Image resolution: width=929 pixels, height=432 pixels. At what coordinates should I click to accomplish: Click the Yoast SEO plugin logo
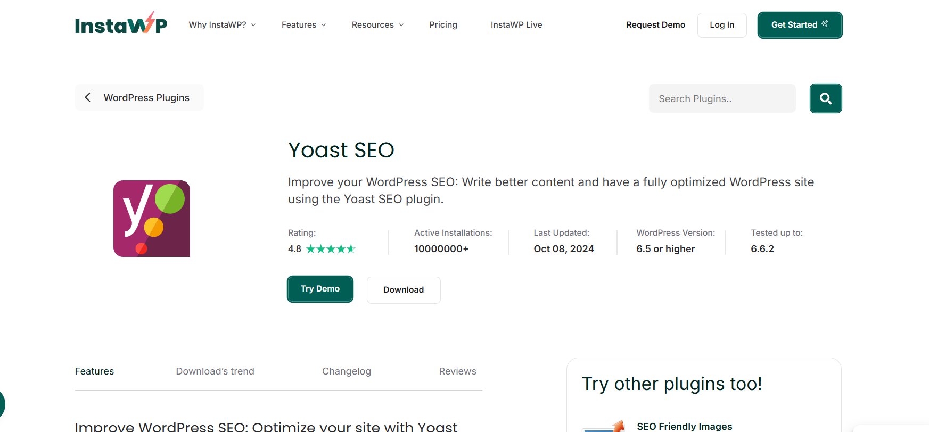[152, 219]
